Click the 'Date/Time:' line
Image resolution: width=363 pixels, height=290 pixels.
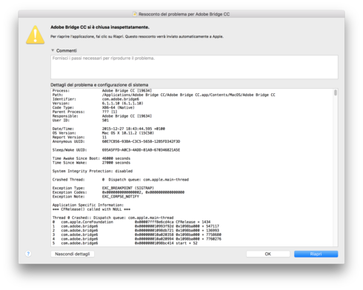click(109, 129)
